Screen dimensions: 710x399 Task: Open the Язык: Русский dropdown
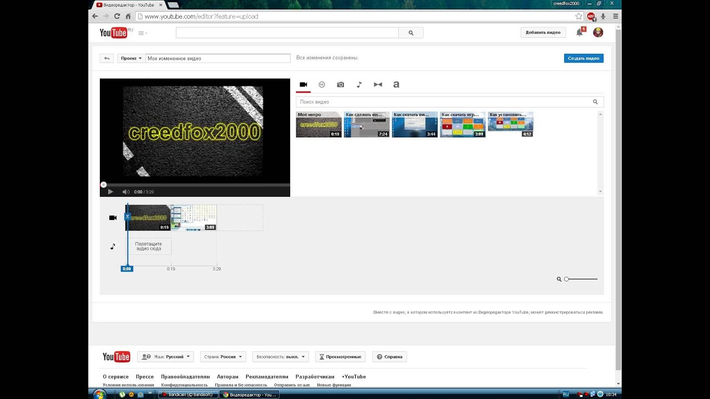pos(165,357)
